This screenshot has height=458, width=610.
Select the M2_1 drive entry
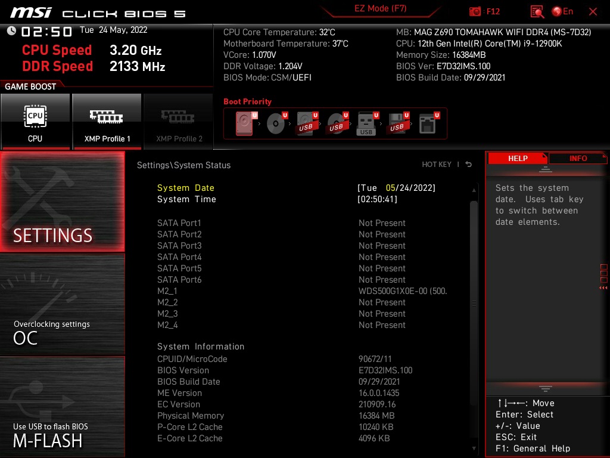click(303, 290)
